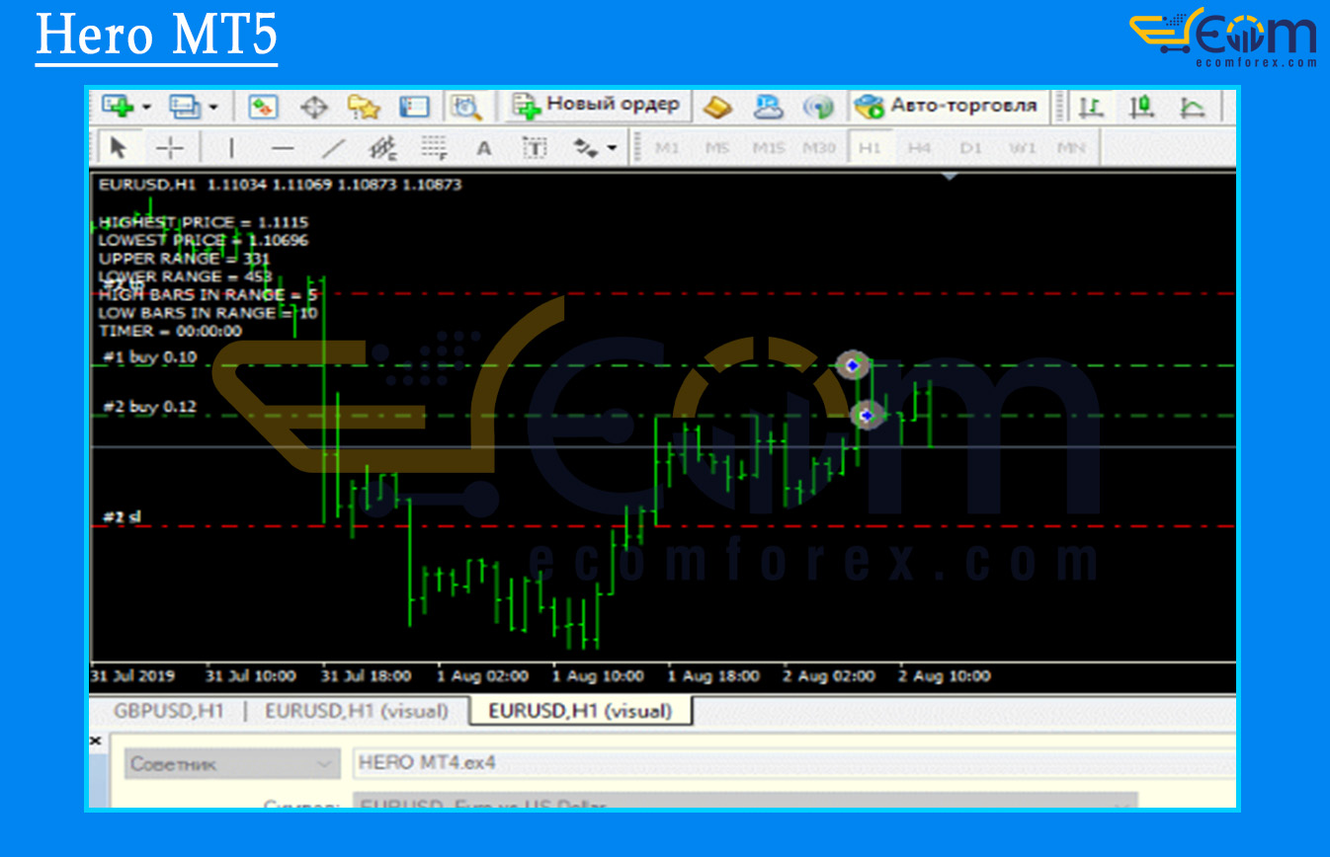Screen dimensions: 1330x857
Task: Open the Profiles dropdown arrow
Action: pos(212,107)
